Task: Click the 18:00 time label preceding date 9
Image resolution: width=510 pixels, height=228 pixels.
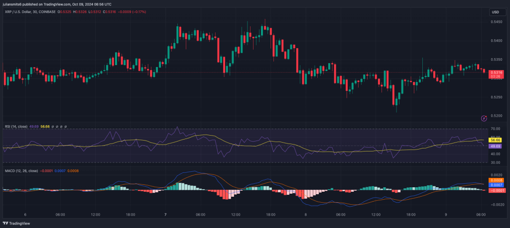Action: point(411,215)
